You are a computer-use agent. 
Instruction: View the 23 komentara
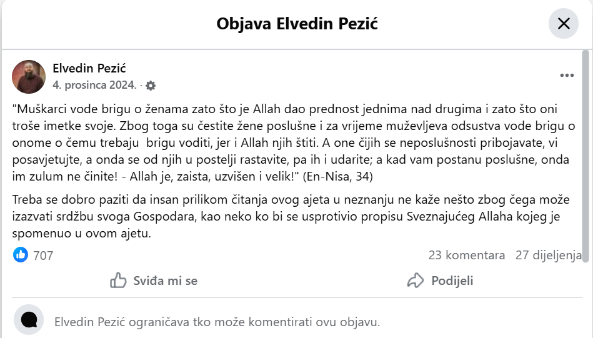click(x=467, y=255)
